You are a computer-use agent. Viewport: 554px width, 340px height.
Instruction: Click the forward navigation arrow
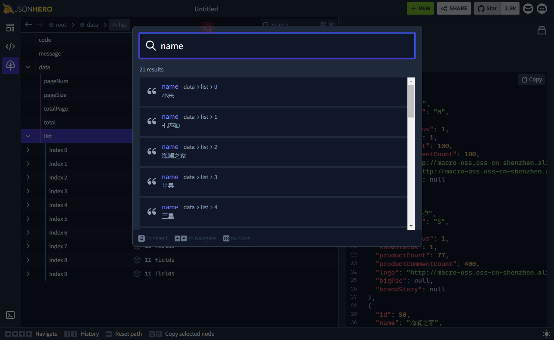[x=40, y=25]
